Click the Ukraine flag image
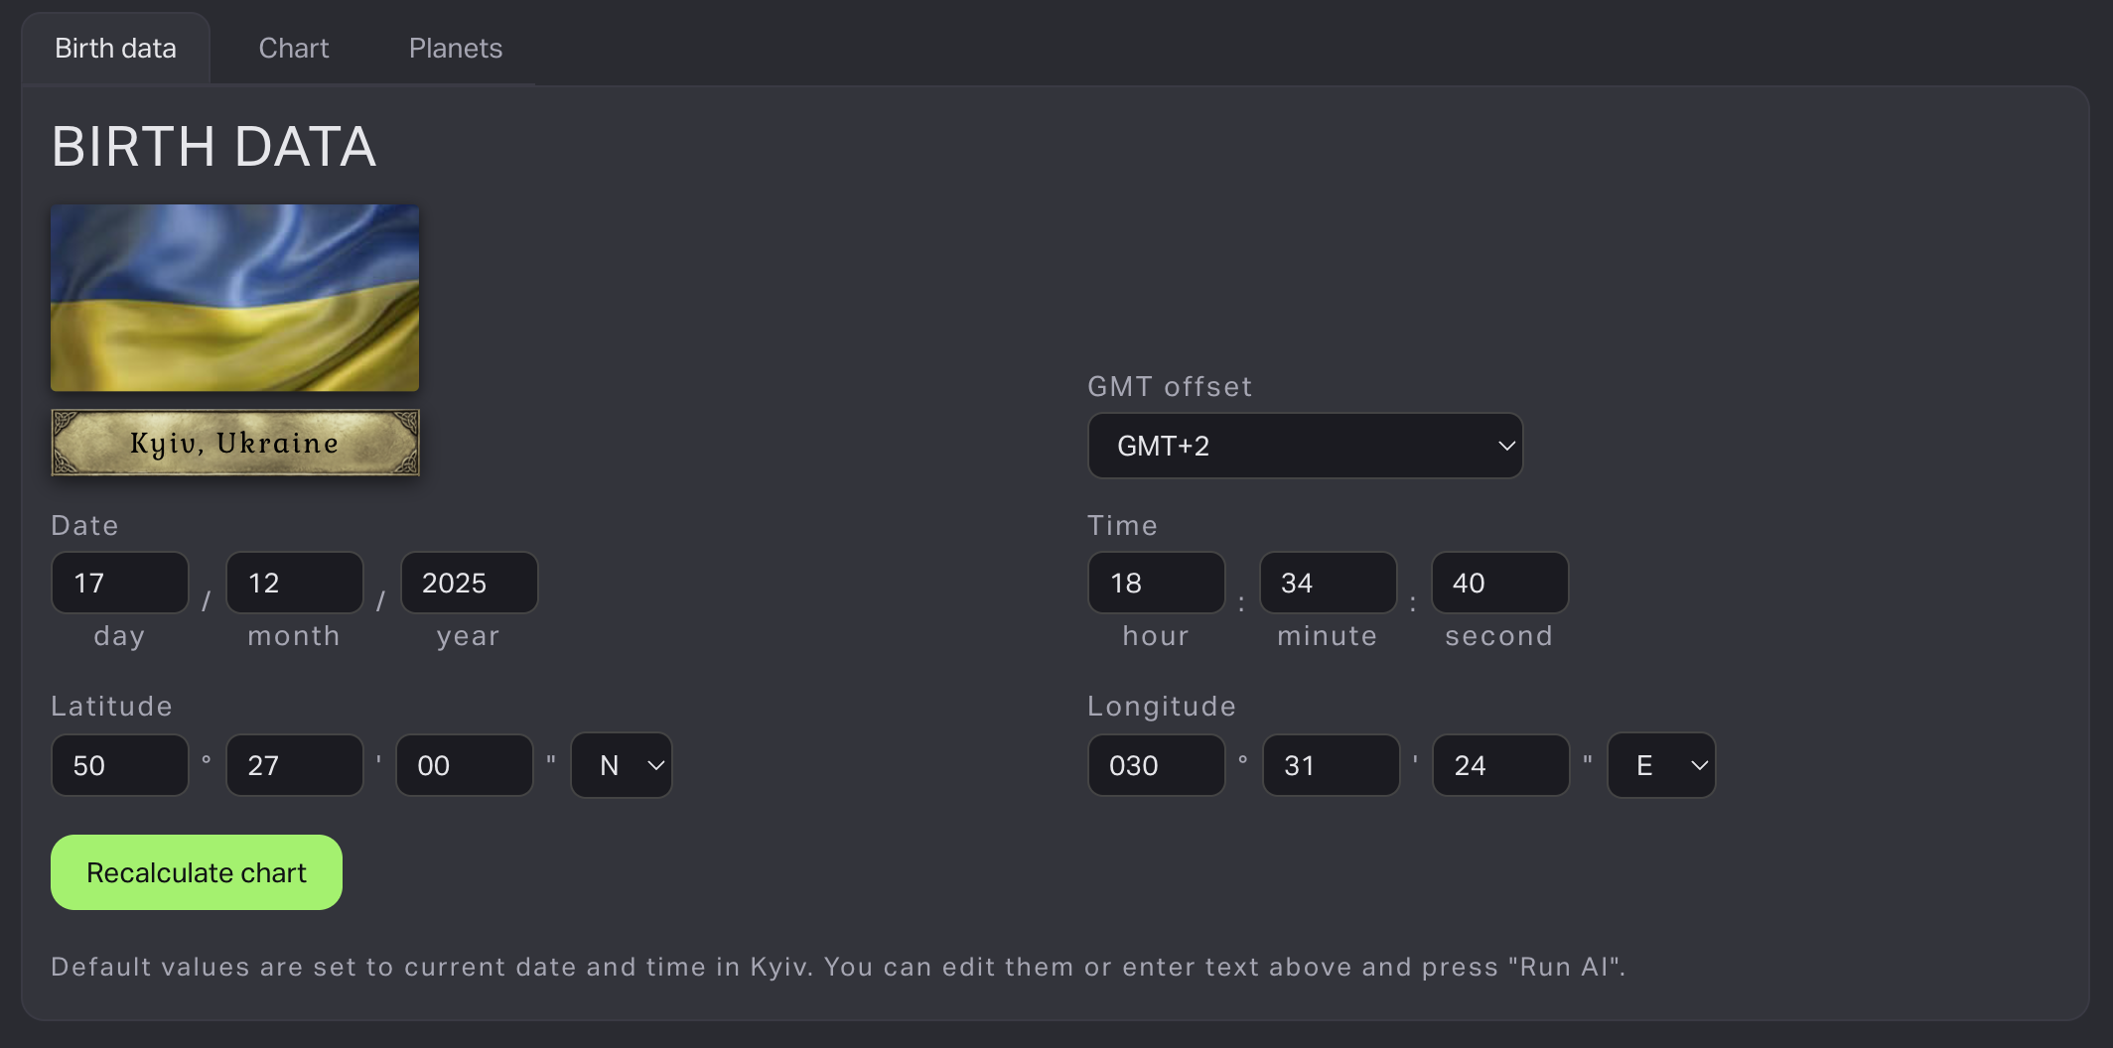2113x1048 pixels. [x=234, y=298]
